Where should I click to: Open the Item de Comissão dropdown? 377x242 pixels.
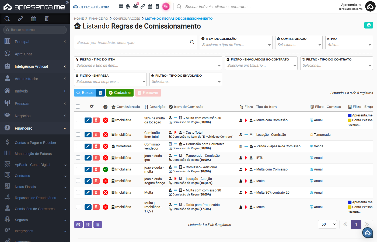[x=236, y=42]
